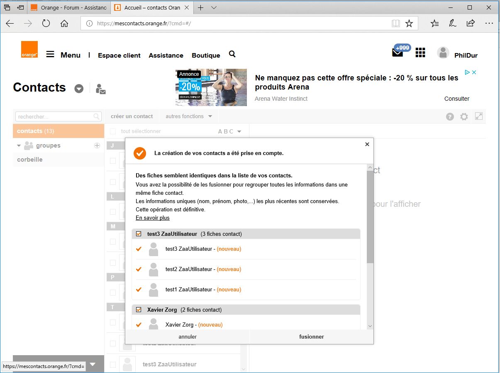This screenshot has height=373, width=500.
Task: Toggle the test2 ZaaUtilisateur checkmark
Action: click(139, 269)
